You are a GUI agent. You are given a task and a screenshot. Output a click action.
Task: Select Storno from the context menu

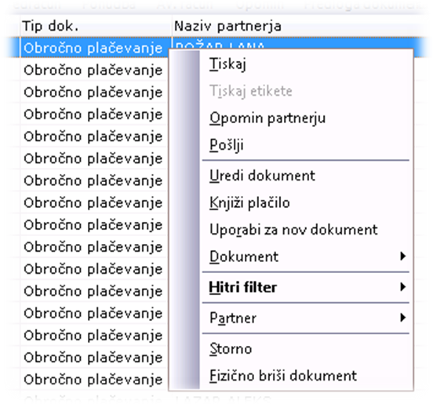(x=231, y=349)
